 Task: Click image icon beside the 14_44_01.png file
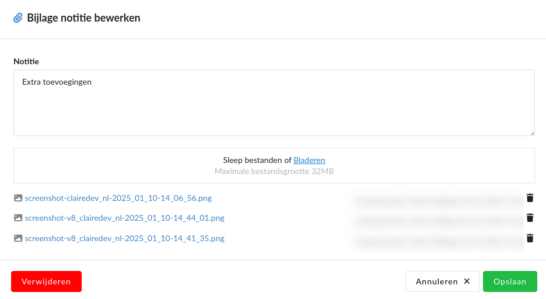click(x=18, y=218)
